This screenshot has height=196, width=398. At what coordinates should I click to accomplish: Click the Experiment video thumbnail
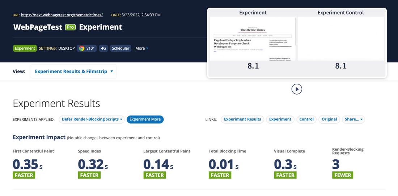[253, 39]
